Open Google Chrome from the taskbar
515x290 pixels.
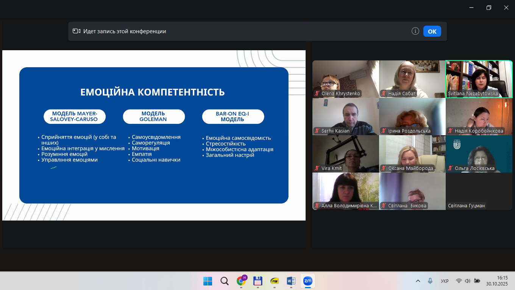point(241,281)
